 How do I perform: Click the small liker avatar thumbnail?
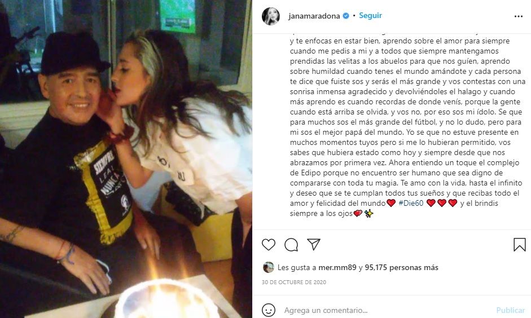268,267
